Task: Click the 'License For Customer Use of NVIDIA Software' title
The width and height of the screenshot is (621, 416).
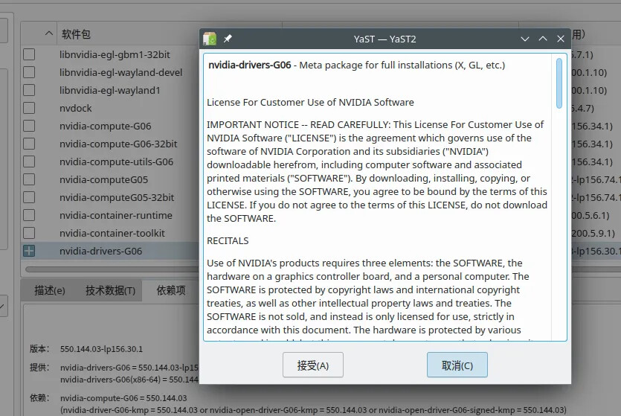Action: 310,102
